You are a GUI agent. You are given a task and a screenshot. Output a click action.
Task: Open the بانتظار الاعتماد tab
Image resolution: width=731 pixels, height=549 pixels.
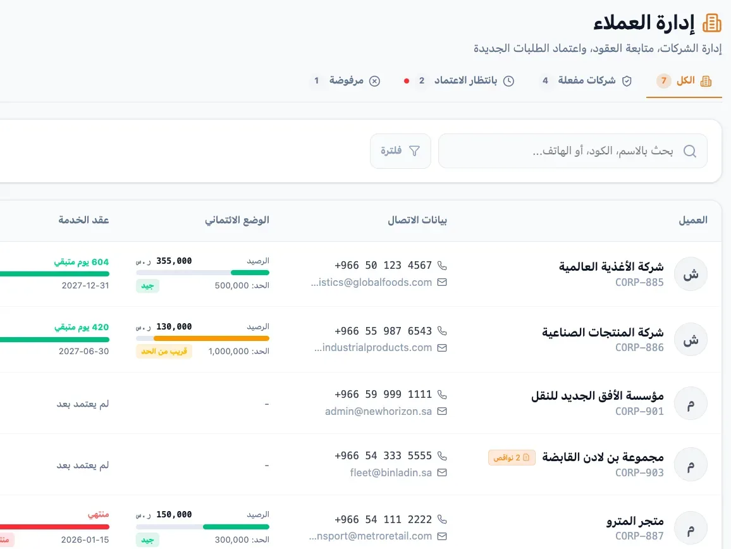[458, 81]
